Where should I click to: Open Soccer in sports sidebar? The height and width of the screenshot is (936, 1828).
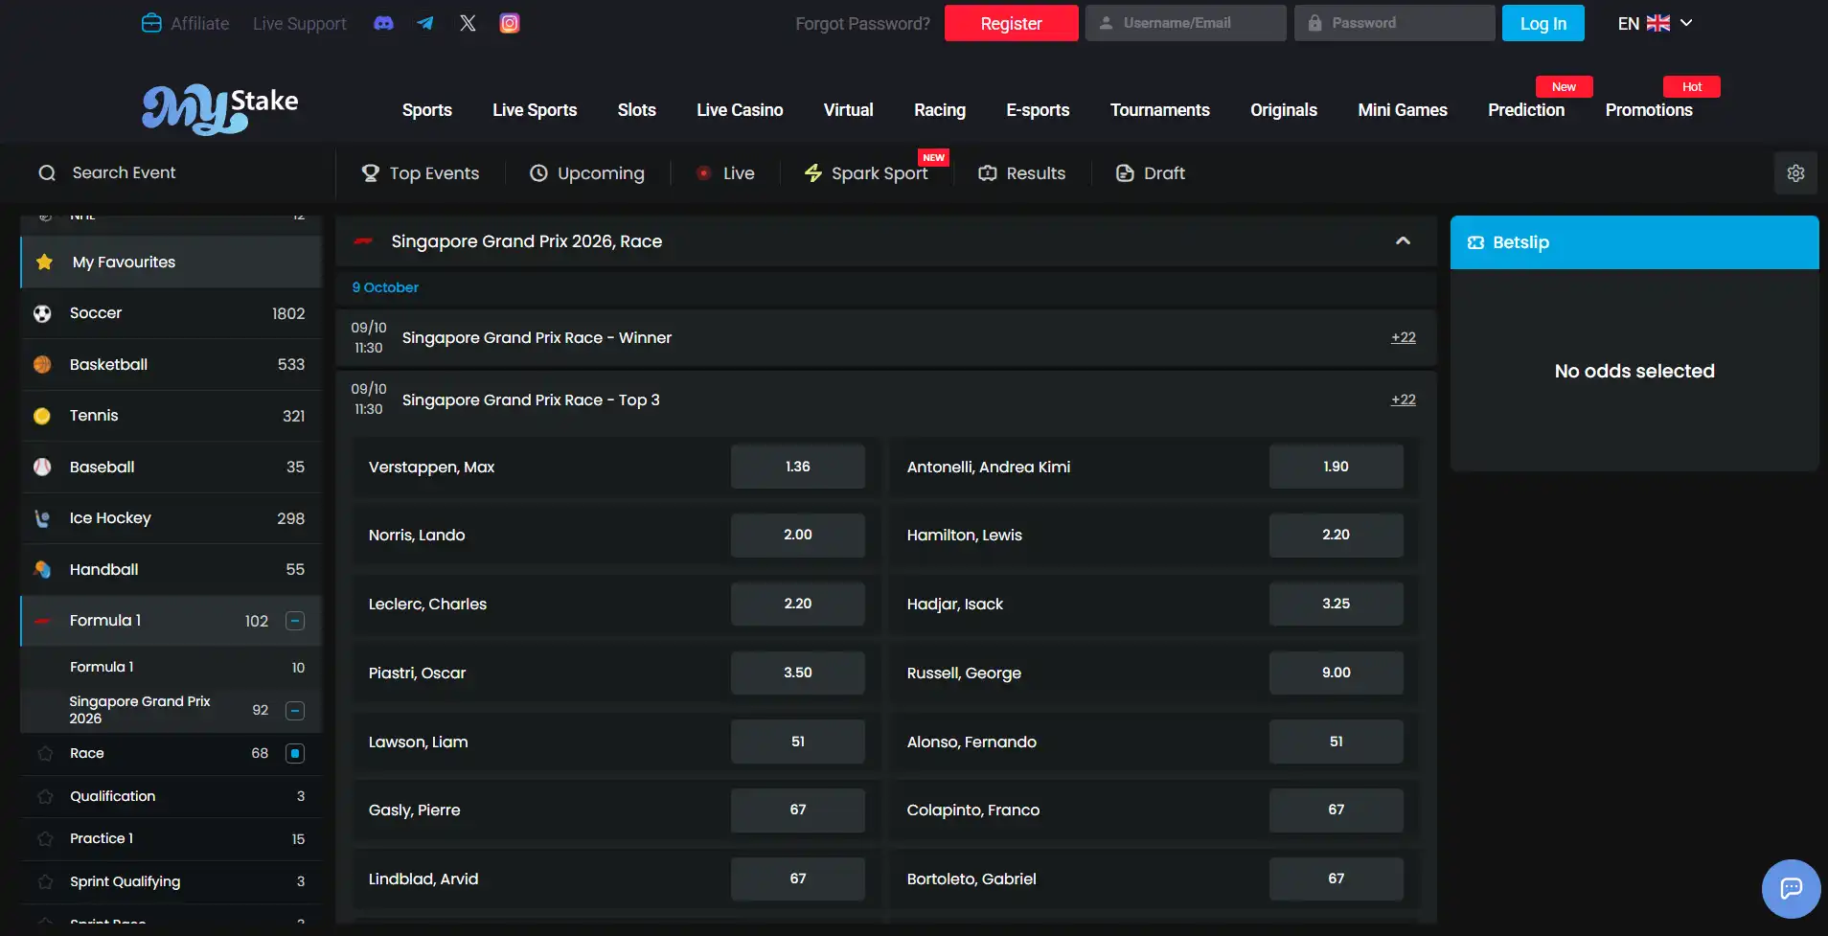coord(171,313)
